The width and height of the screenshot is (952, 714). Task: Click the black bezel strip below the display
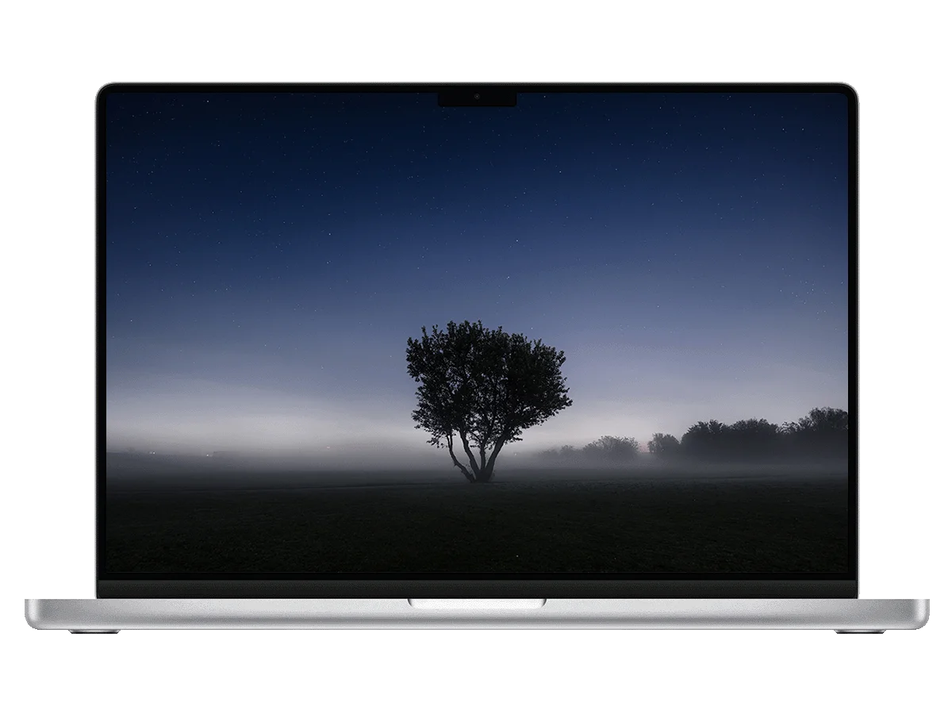(476, 589)
